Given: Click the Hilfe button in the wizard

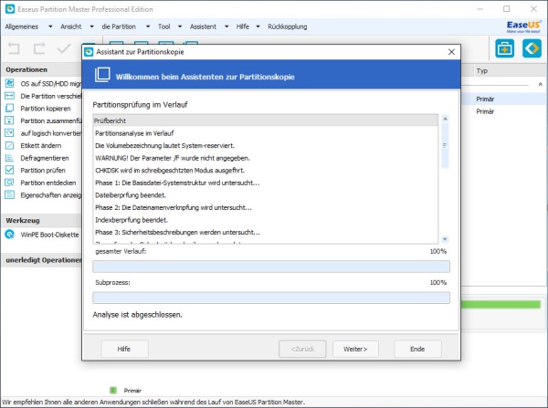Looking at the screenshot, I should 124,349.
